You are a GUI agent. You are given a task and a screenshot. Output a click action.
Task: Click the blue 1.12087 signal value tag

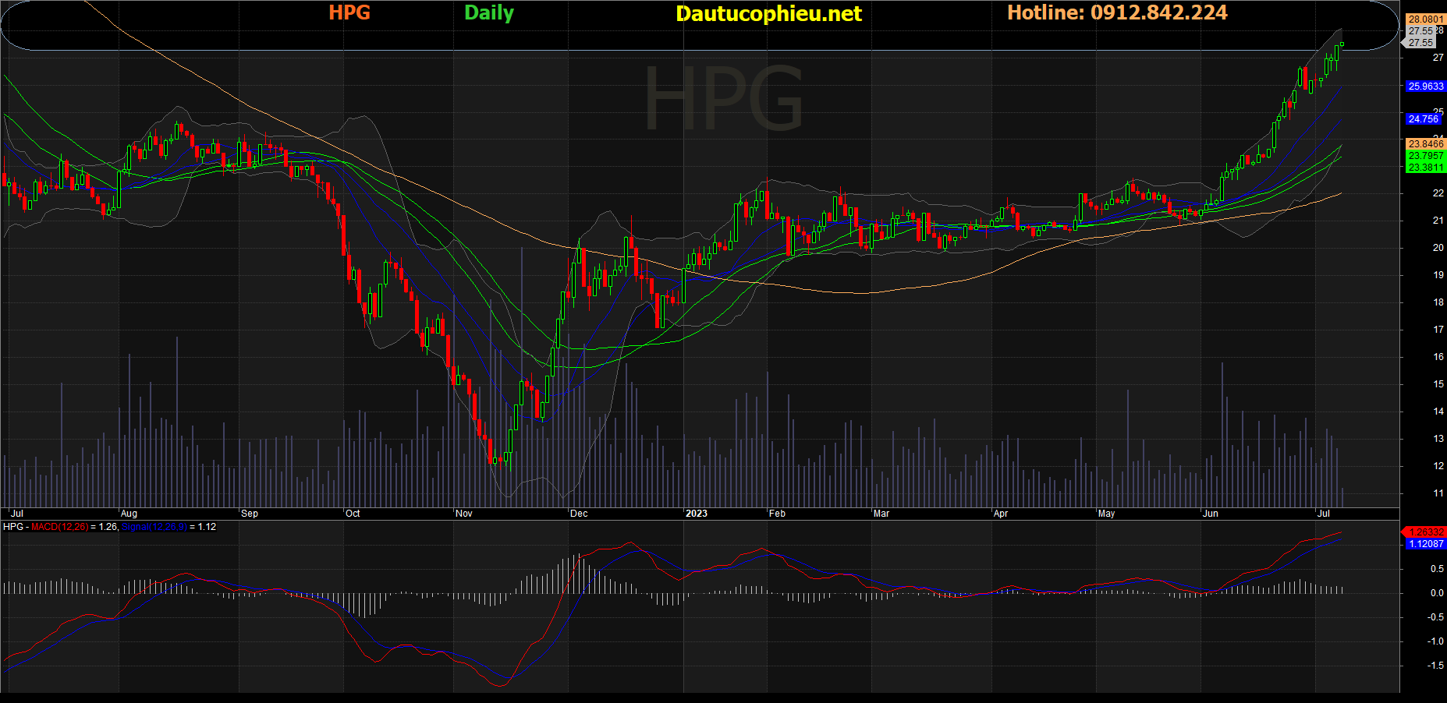pos(1425,544)
